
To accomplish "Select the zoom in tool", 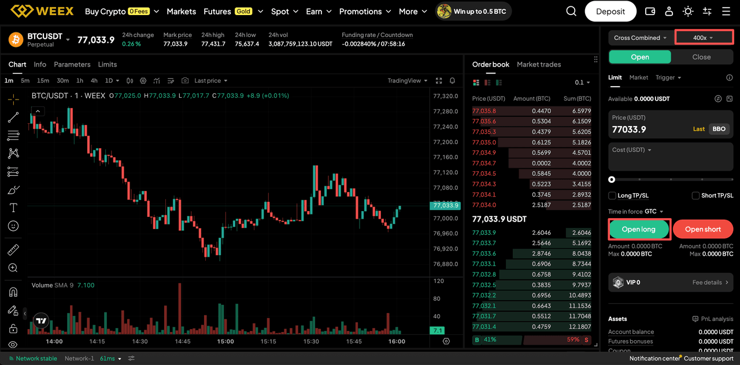I will [x=13, y=268].
